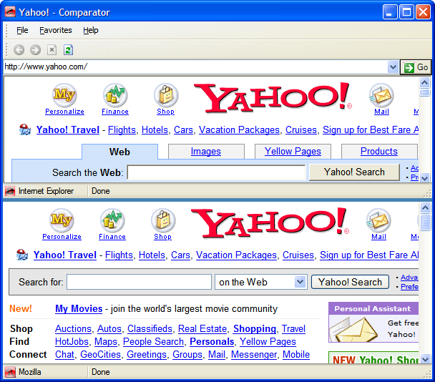This screenshot has height=382, width=435.
Task: Click the Classifieds link
Action: 150,329
